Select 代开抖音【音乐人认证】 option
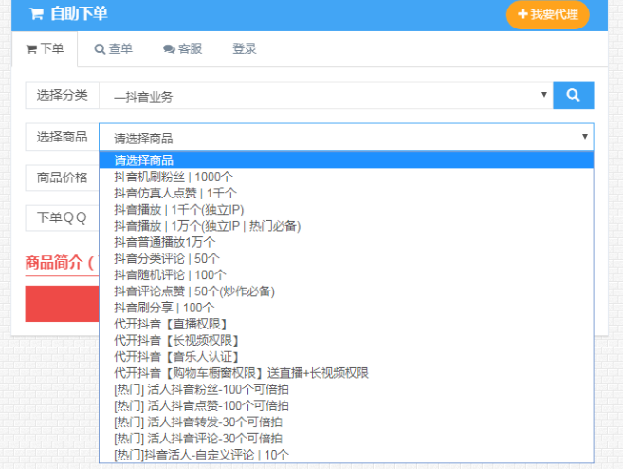The image size is (623, 469). point(346,356)
